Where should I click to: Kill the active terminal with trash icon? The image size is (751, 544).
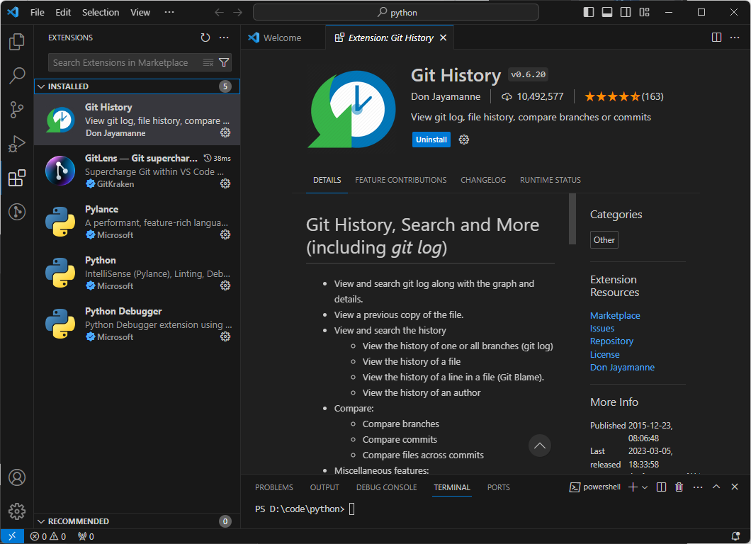pyautogui.click(x=679, y=487)
